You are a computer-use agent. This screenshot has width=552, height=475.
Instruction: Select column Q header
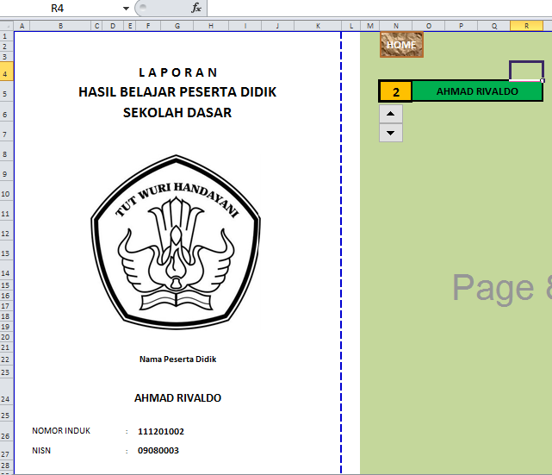coord(494,26)
